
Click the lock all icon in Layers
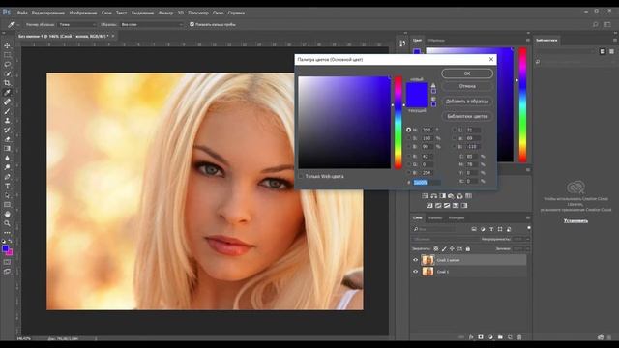coord(468,249)
